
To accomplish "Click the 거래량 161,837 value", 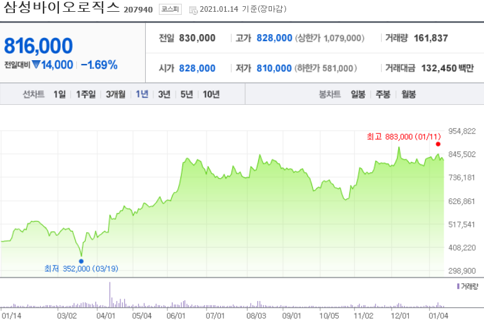I will pyautogui.click(x=431, y=38).
